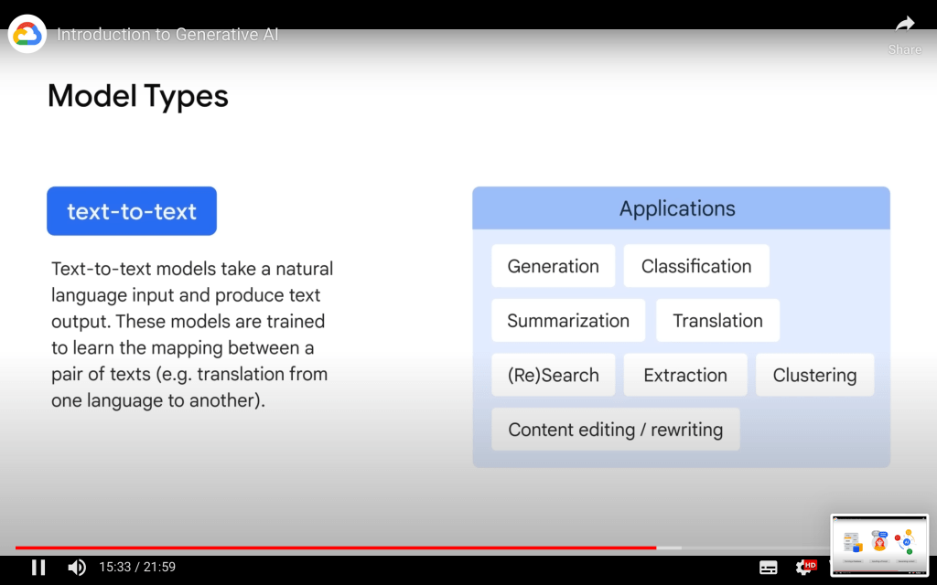
Task: Click the (Re)Search chip
Action: pos(553,375)
